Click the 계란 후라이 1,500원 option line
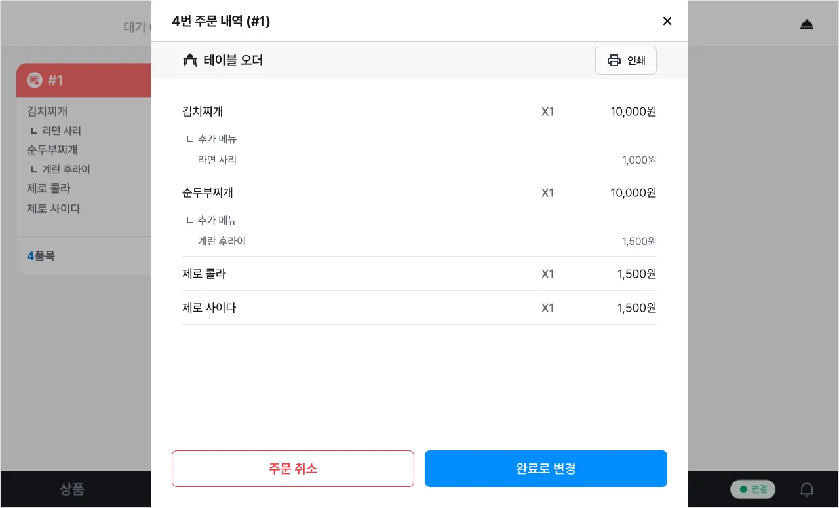 coord(419,241)
